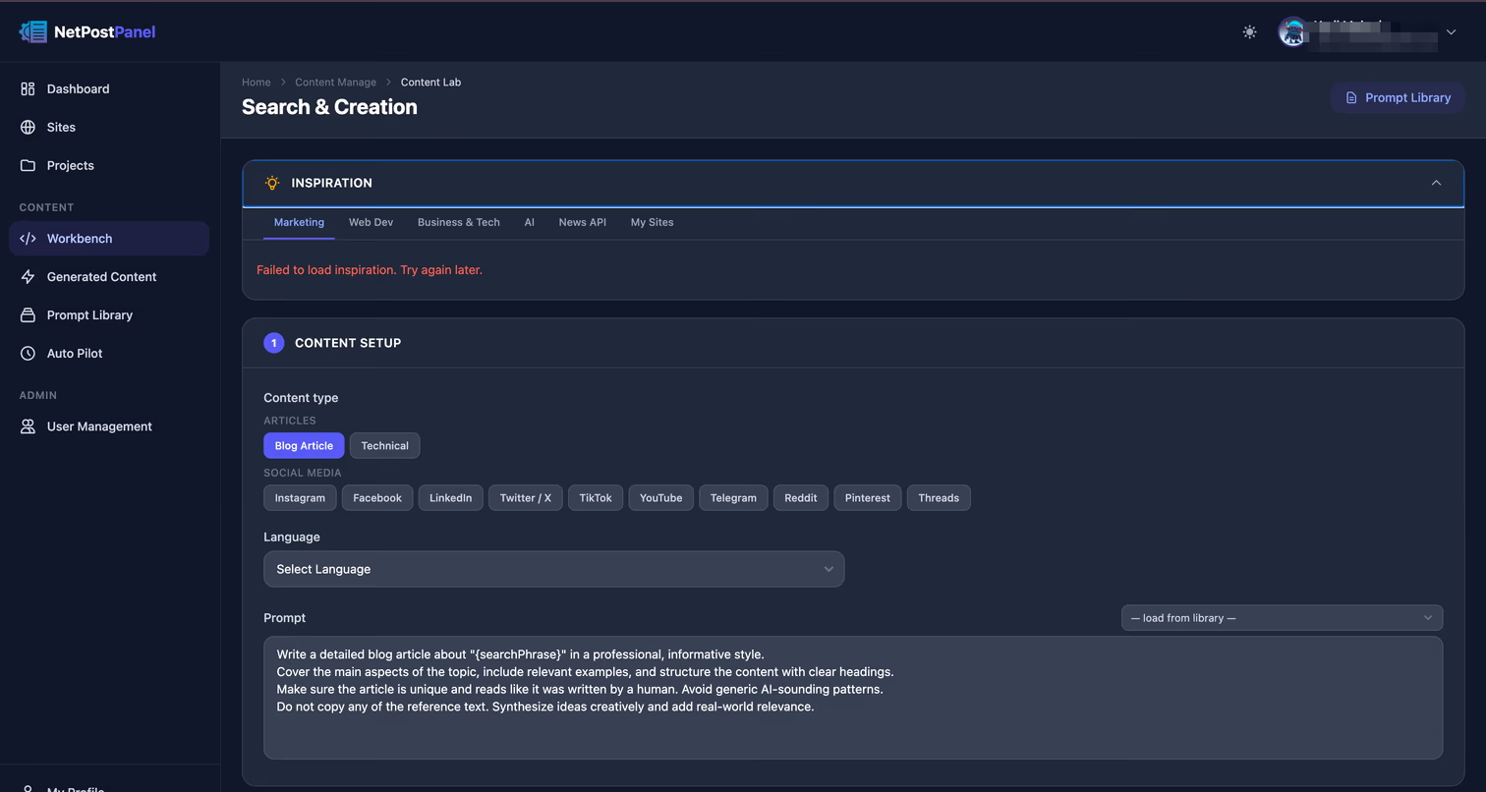Switch to the Web Dev tab
The width and height of the screenshot is (1486, 792).
click(x=371, y=223)
